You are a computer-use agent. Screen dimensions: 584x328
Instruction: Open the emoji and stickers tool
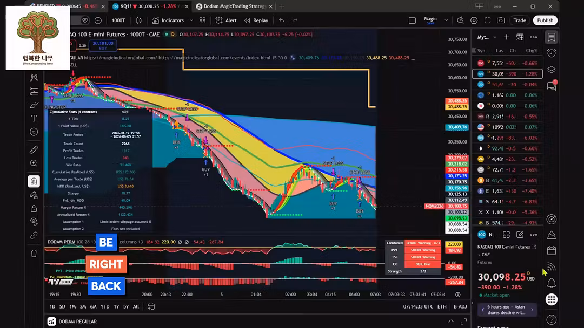(x=34, y=132)
